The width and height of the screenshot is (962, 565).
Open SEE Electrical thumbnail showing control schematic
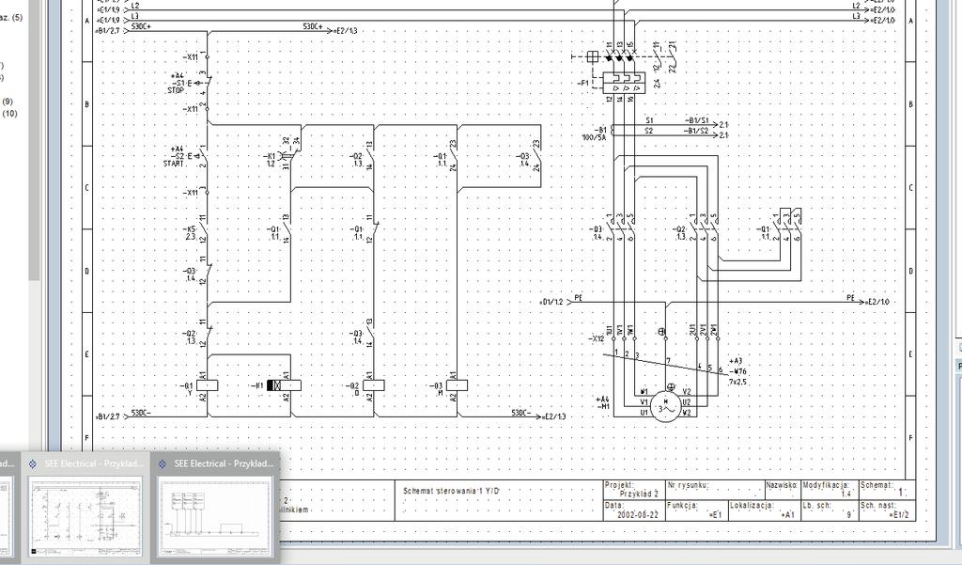point(85,508)
